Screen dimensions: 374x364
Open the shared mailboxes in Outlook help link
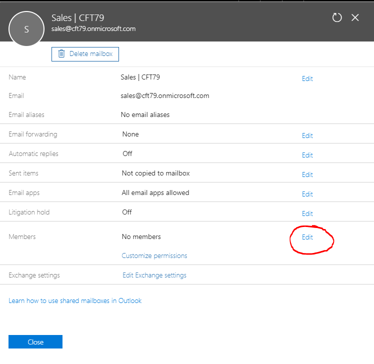tap(75, 300)
